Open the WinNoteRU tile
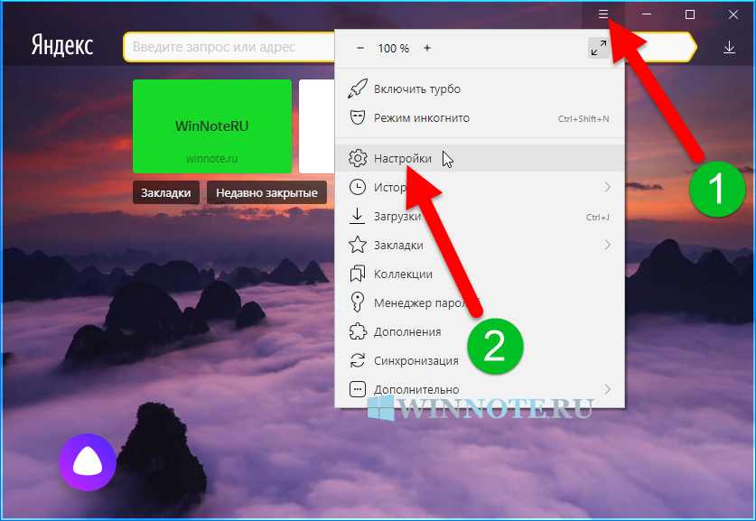 click(212, 126)
